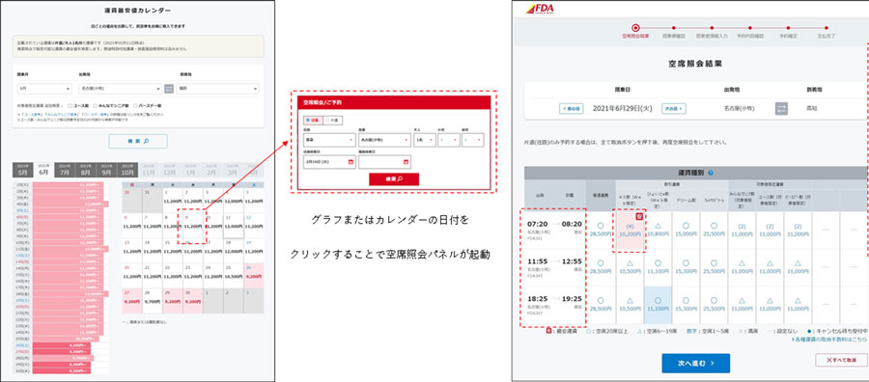Click the 07:20 → 08:20 flight row header
The image size is (869, 382).
point(554,231)
